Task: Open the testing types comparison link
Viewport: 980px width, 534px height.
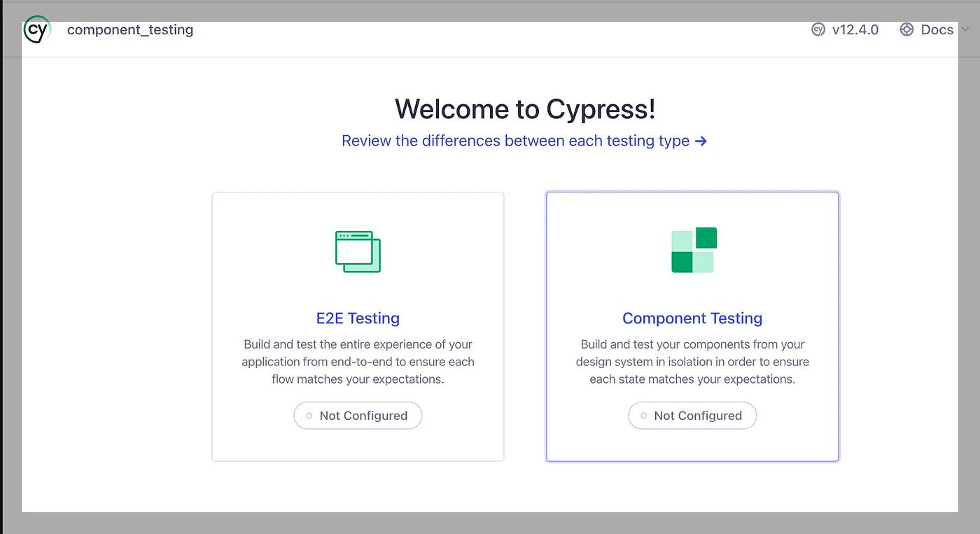Action: [x=514, y=141]
